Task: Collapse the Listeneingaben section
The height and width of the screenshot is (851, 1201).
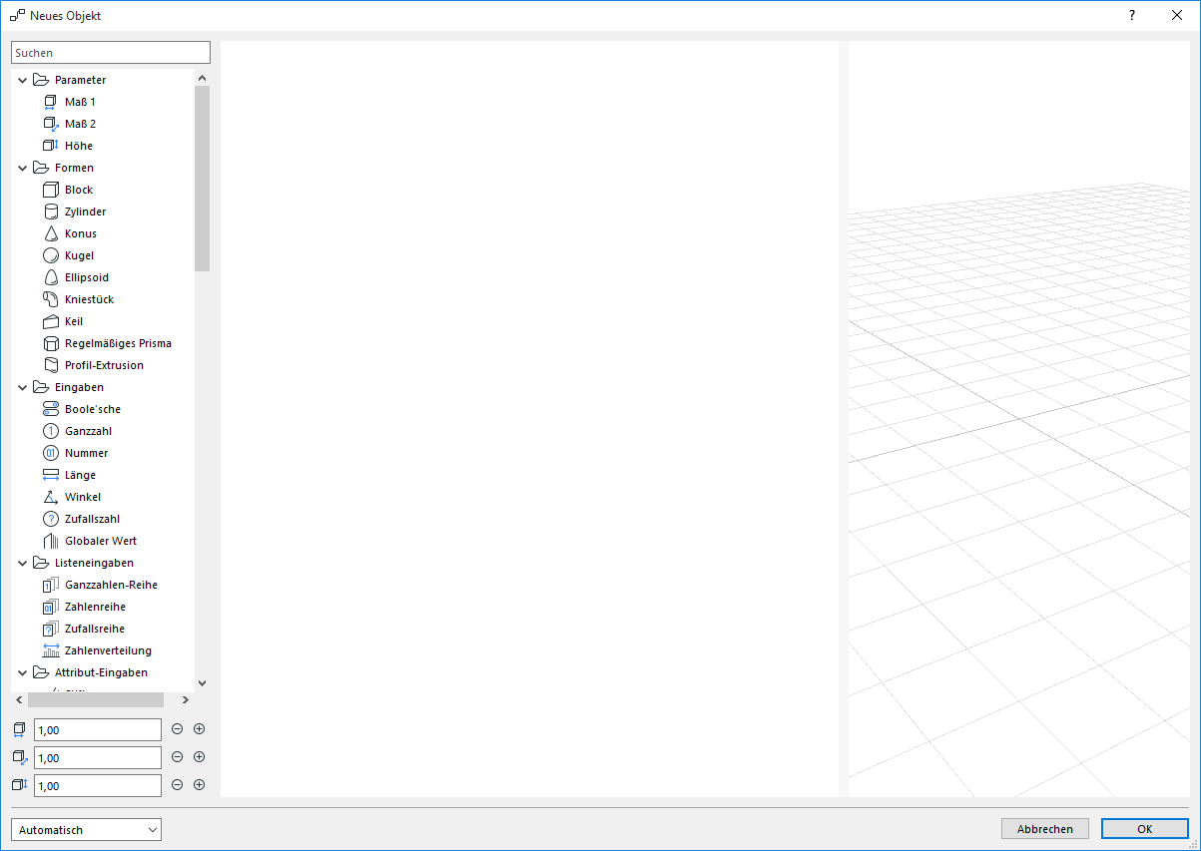Action: click(21, 562)
